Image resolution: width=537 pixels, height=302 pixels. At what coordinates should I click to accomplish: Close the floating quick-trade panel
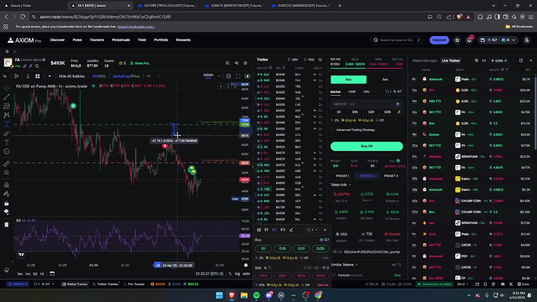pos(325,230)
